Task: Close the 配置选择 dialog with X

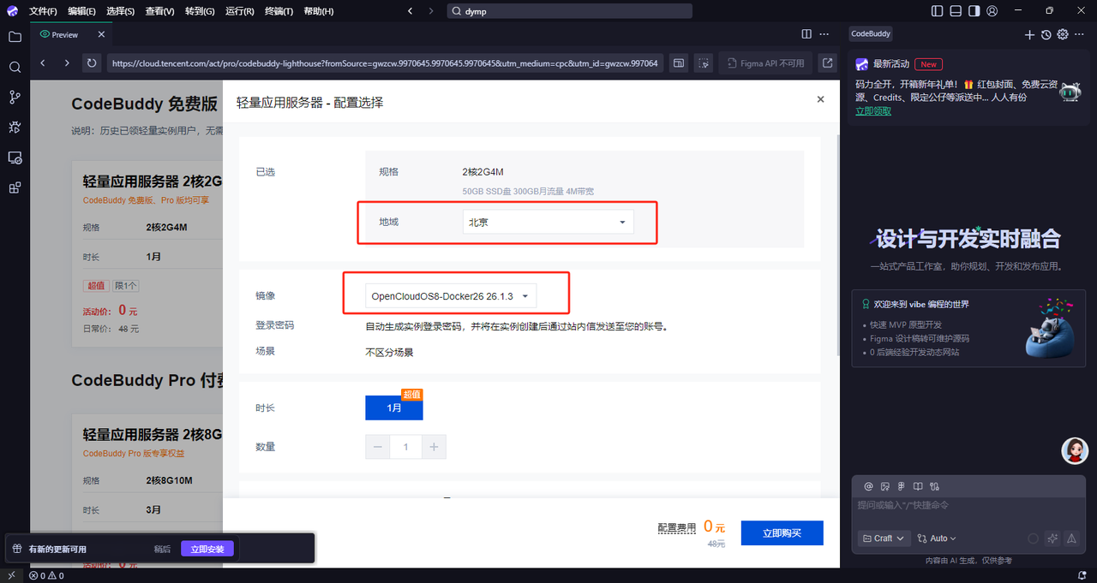Action: point(820,99)
